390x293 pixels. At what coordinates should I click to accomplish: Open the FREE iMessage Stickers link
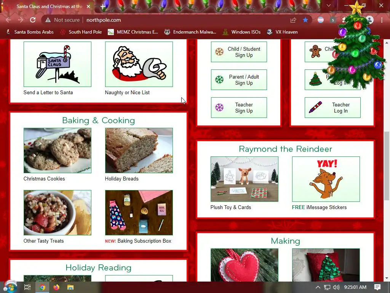tap(320, 207)
